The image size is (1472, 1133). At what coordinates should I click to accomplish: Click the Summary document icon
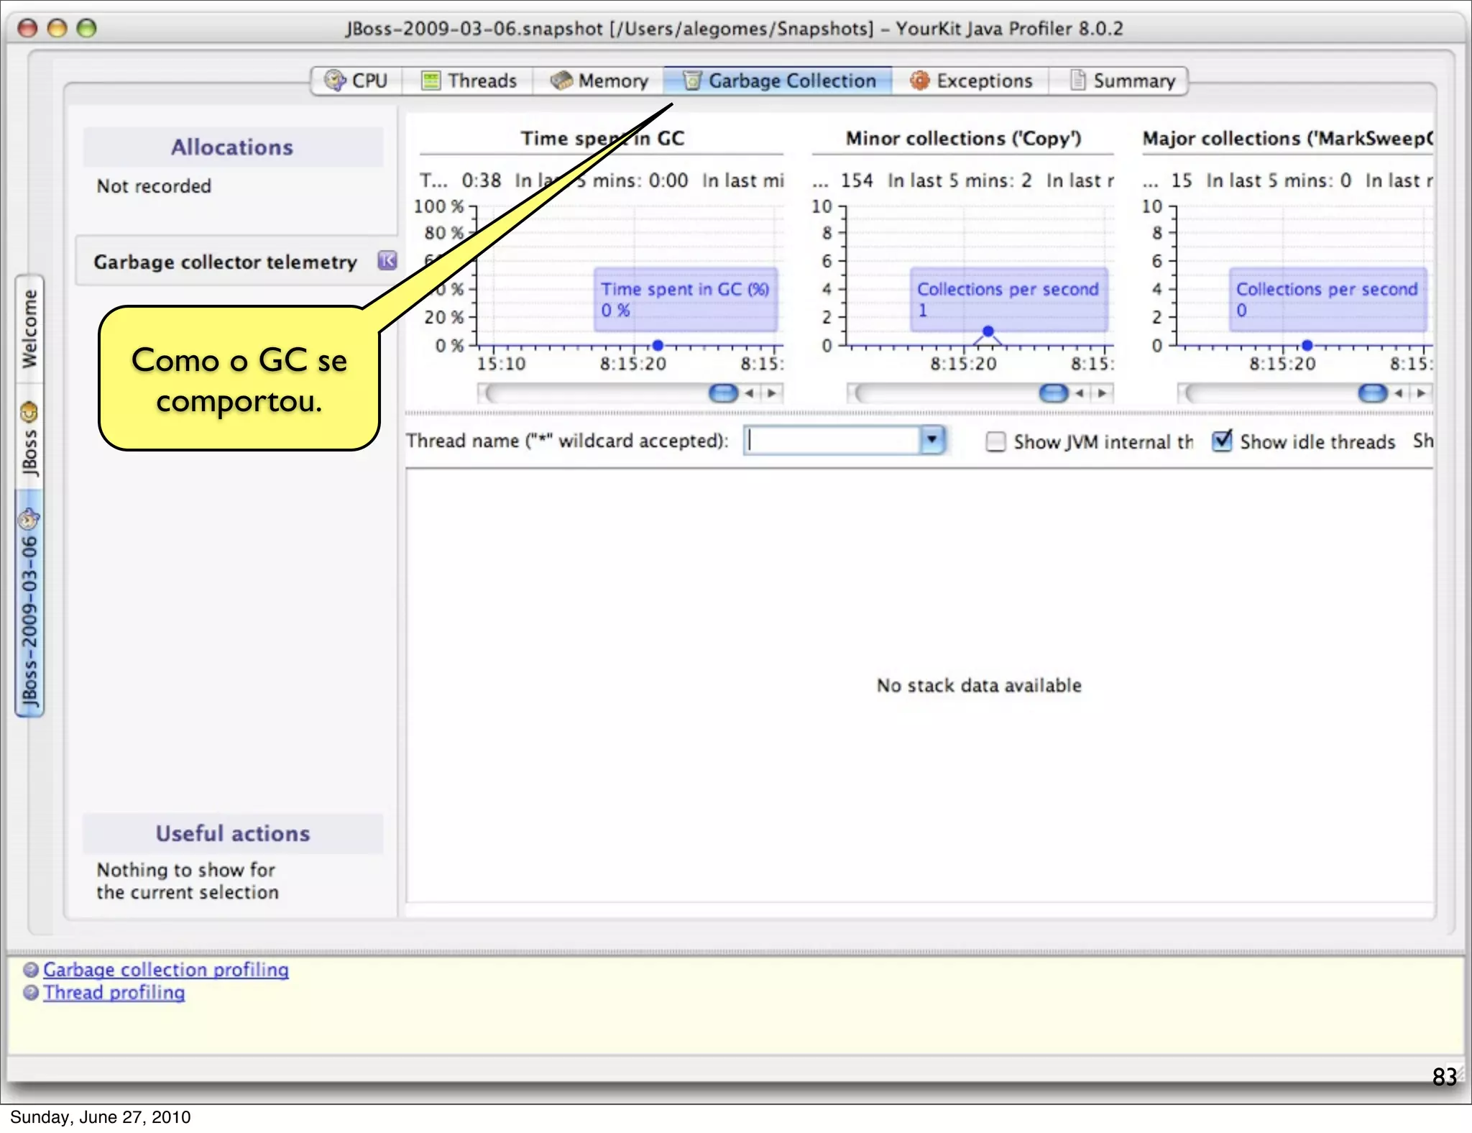click(1077, 80)
